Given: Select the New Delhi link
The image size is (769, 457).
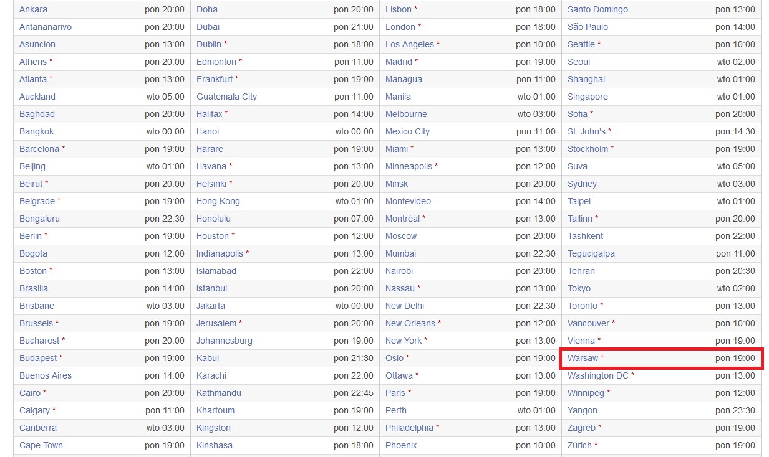Looking at the screenshot, I should tap(404, 306).
